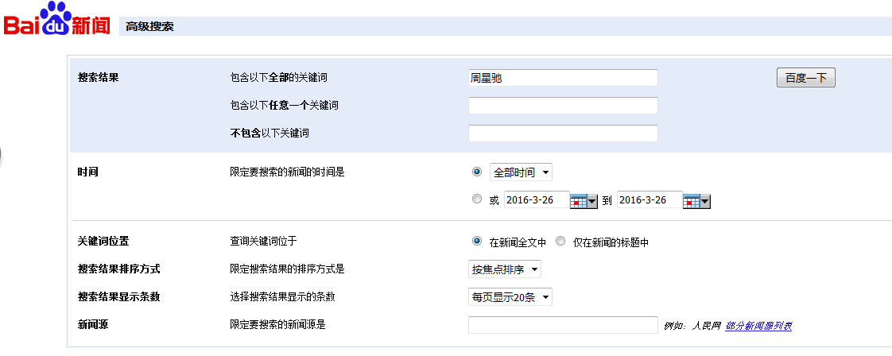This screenshot has width=892, height=356.
Task: Open the 每页显示20条 dropdown
Action: [x=510, y=297]
